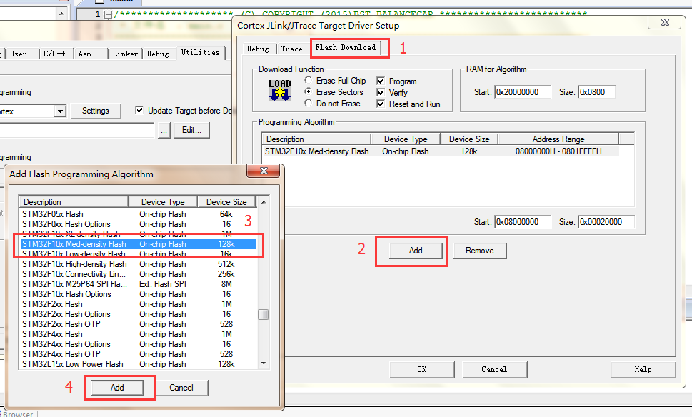Select STM32F4xx Flash Options row

pos(138,344)
